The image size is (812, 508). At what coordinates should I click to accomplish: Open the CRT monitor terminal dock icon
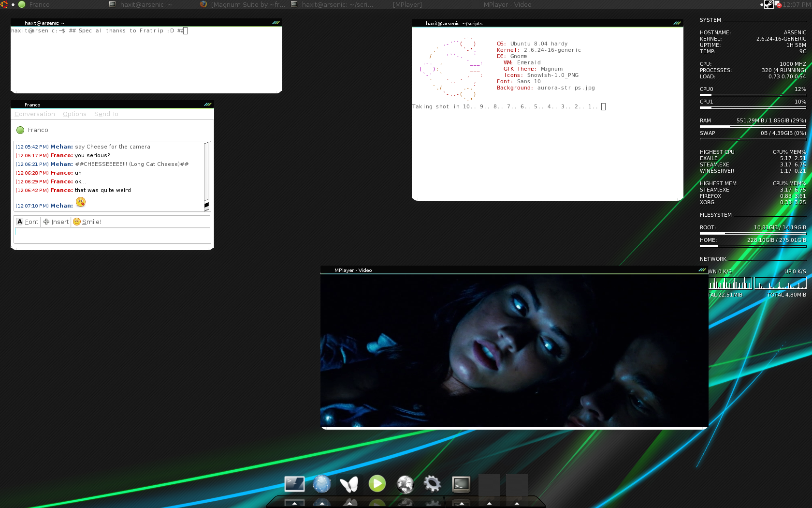461,484
